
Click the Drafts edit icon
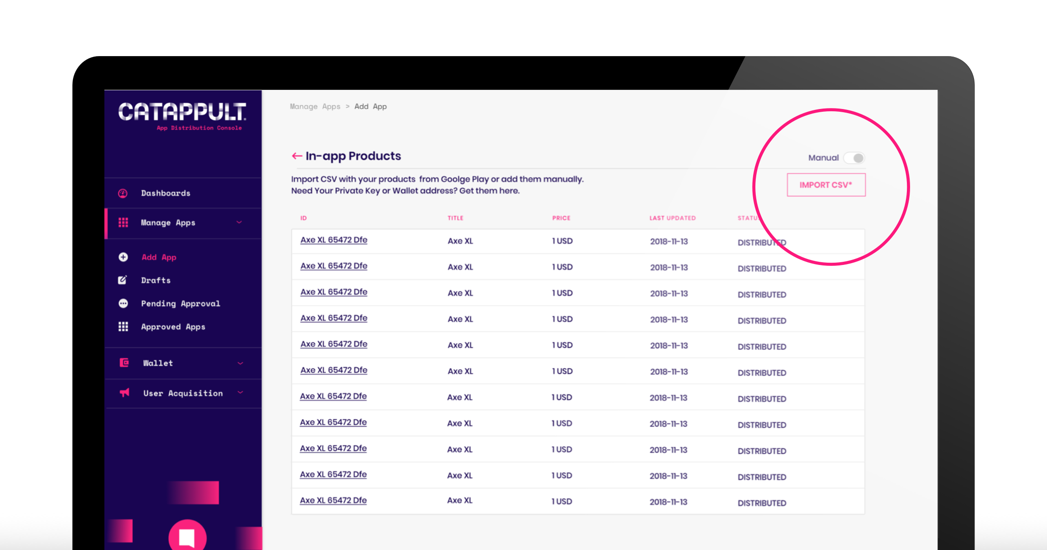(x=123, y=280)
